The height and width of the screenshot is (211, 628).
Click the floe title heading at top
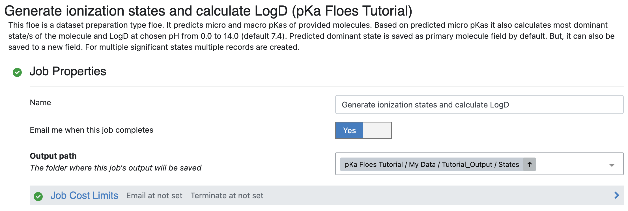208,11
